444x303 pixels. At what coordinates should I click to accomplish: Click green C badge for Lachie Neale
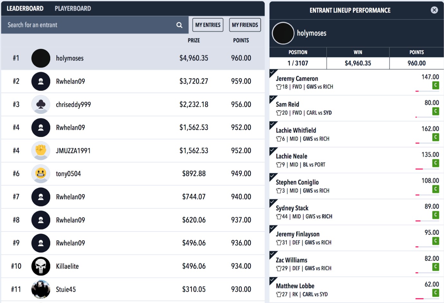436,163
